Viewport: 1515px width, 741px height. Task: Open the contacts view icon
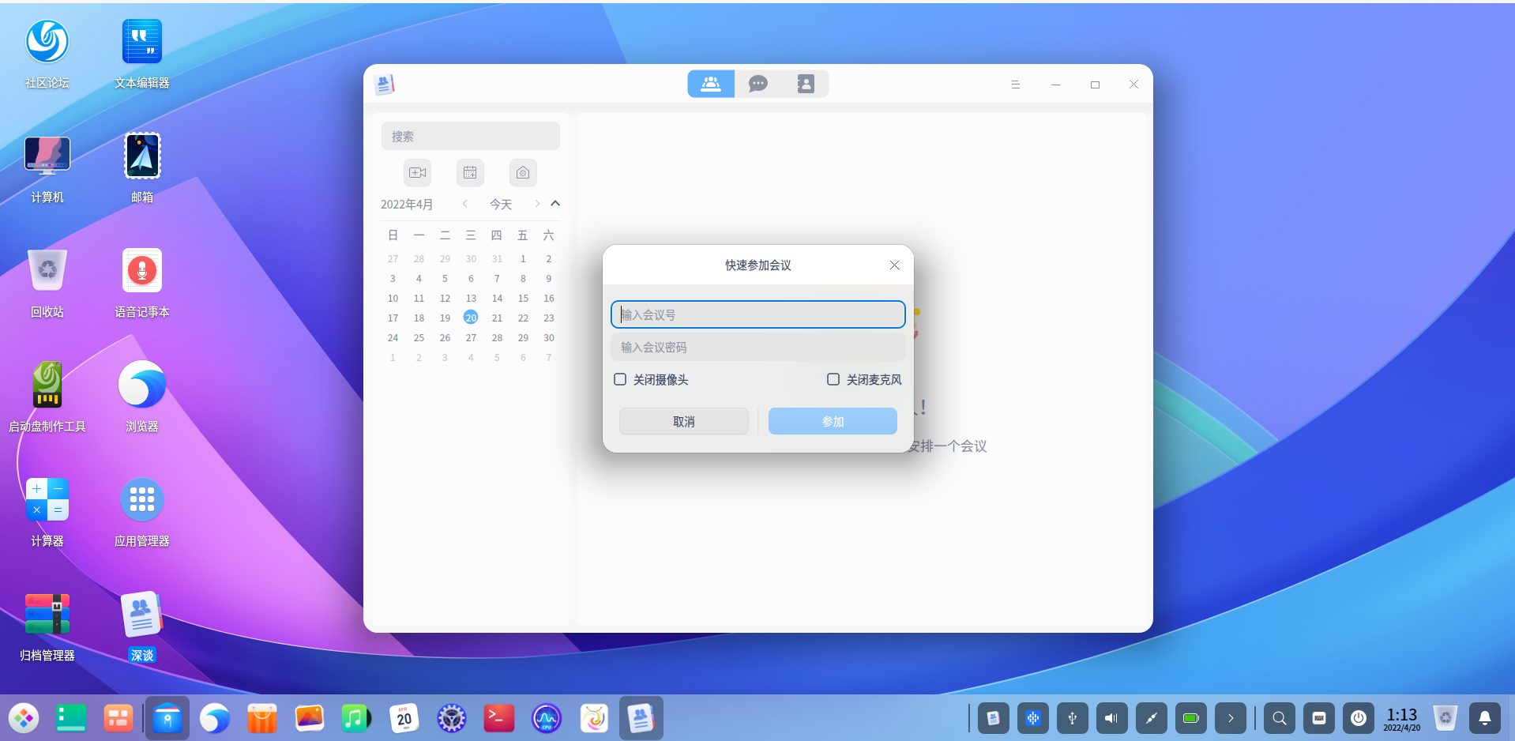(x=805, y=84)
